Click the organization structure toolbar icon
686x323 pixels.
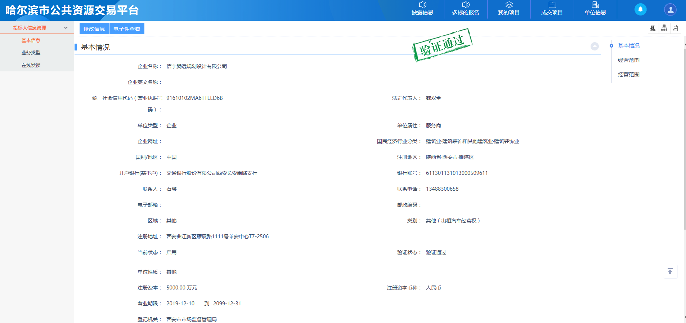tap(664, 28)
